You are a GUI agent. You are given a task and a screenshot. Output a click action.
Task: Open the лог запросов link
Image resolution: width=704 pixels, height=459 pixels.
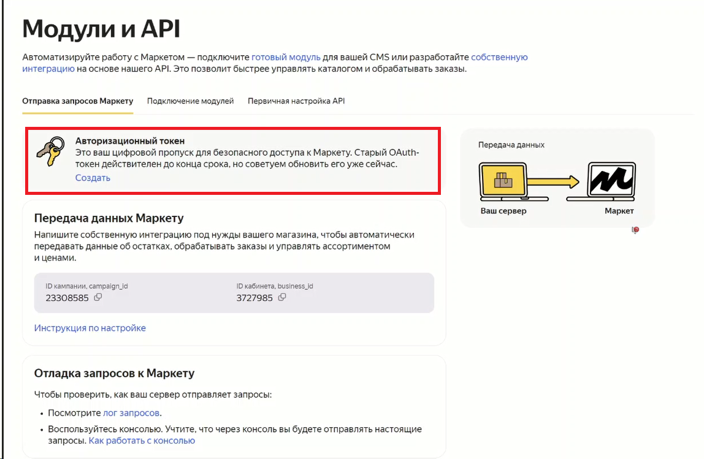click(x=131, y=413)
